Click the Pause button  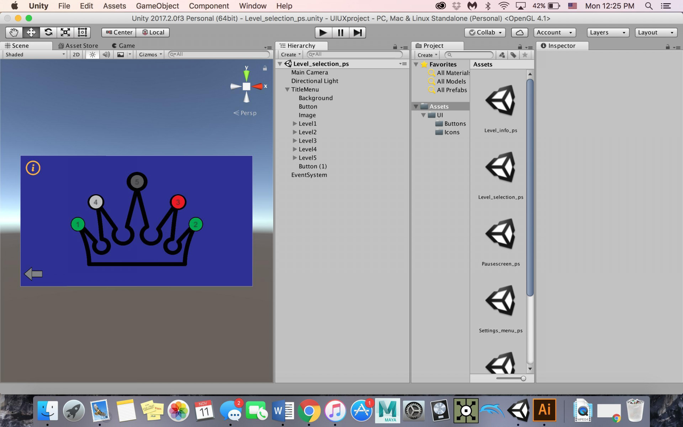[x=340, y=33]
